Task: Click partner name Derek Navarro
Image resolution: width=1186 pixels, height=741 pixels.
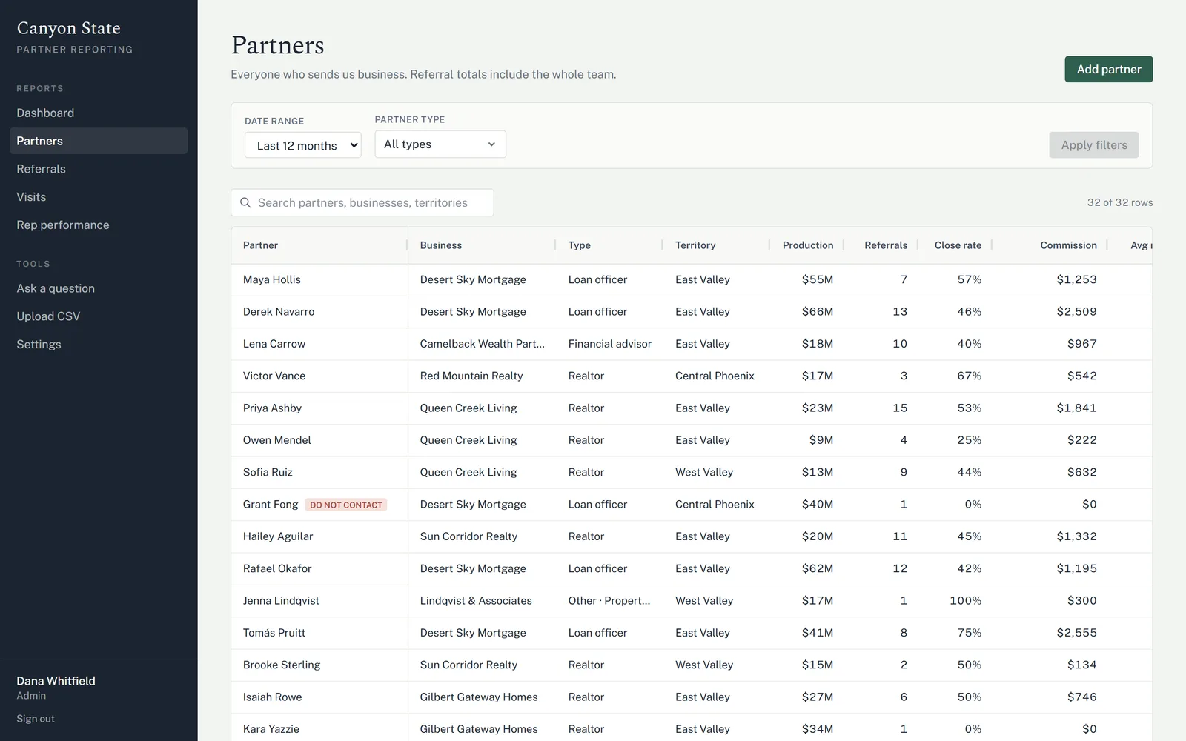Action: click(x=279, y=312)
